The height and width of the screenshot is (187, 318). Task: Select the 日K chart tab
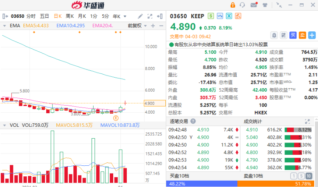pos(58,16)
